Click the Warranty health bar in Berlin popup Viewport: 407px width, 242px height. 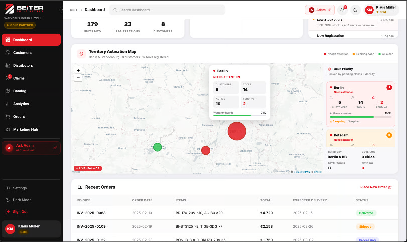240,116
